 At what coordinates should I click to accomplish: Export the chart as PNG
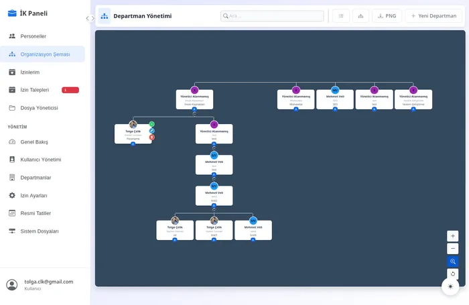pos(387,16)
